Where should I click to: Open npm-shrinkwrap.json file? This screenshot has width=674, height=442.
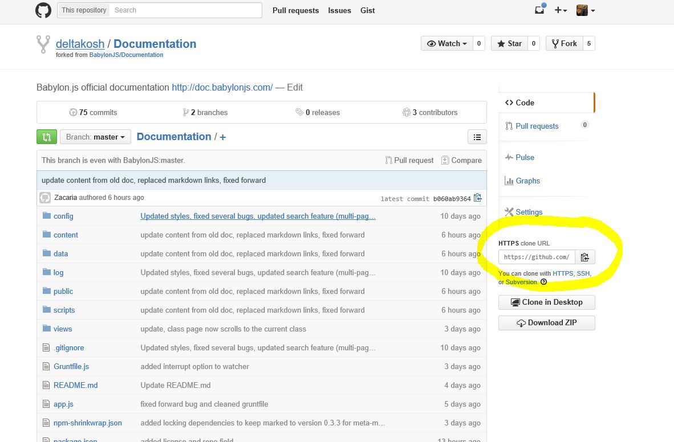[x=88, y=423]
